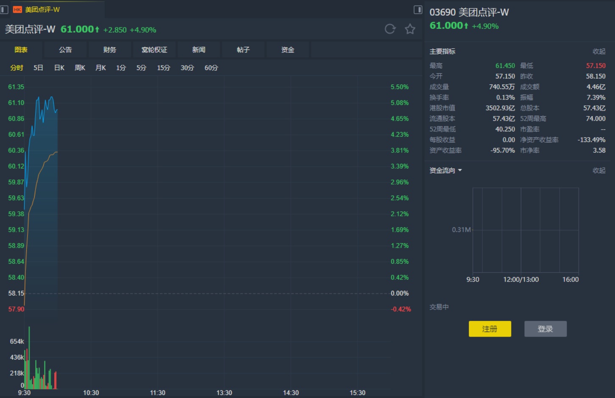
Task: Add 美团点评-W to favorites with star
Action: (x=410, y=29)
